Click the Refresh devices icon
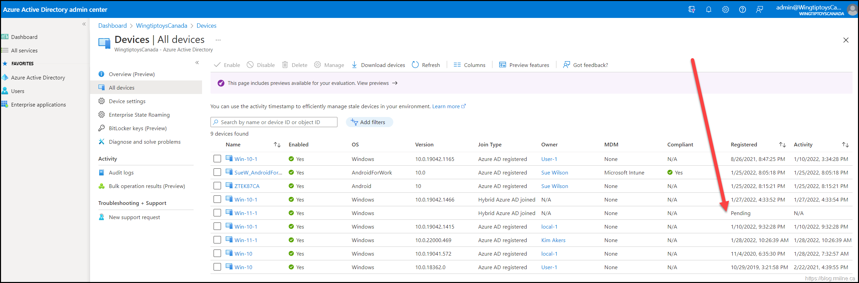 [415, 65]
